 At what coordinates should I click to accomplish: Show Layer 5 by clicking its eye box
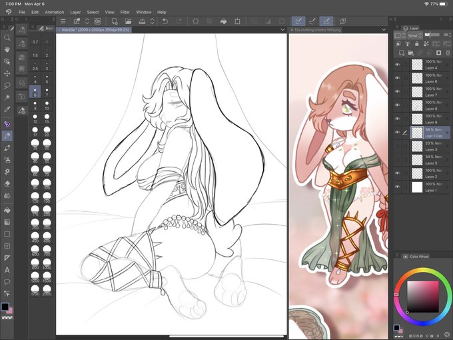coord(398,159)
